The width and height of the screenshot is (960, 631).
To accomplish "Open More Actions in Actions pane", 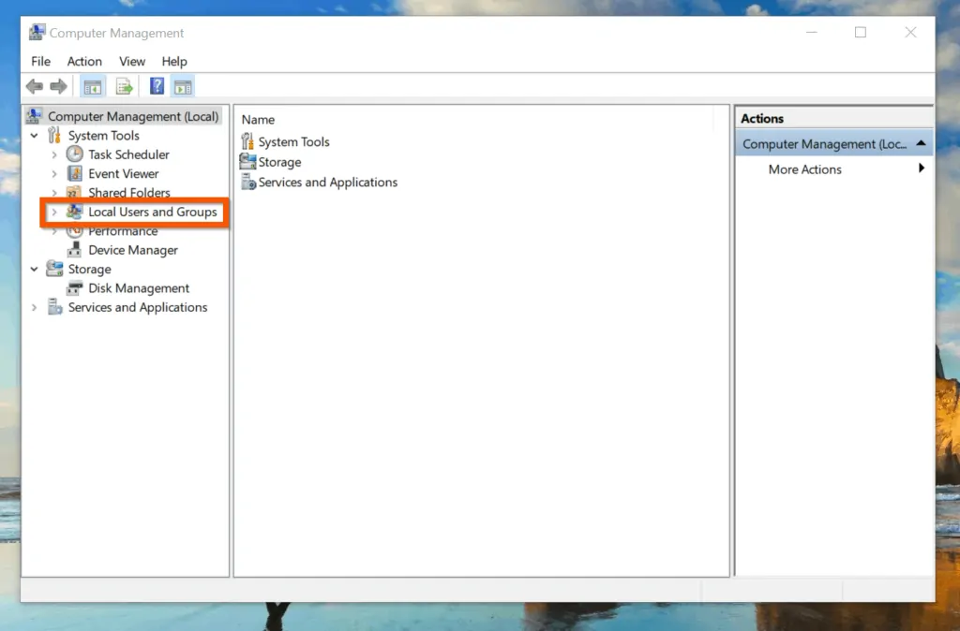I will (804, 169).
